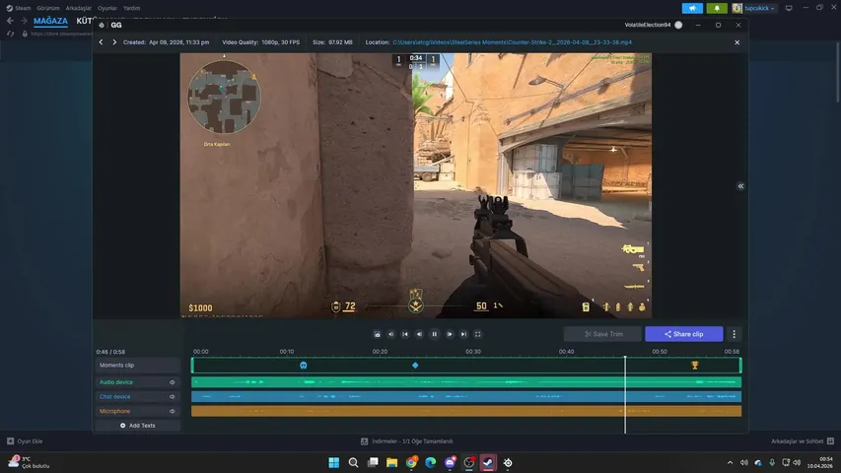Open the Yardım menu in Steam
This screenshot has width=841, height=473.
pyautogui.click(x=131, y=8)
